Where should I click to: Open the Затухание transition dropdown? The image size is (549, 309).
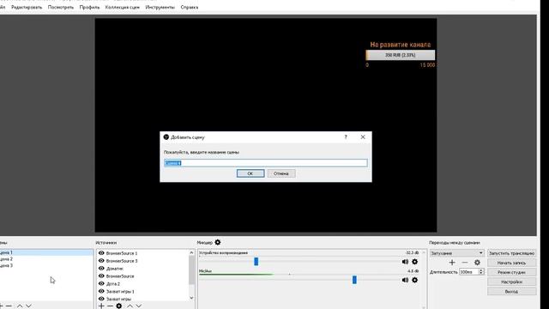(456, 253)
